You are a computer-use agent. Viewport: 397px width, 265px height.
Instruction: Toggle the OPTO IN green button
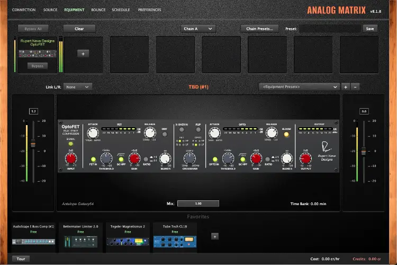click(215, 159)
